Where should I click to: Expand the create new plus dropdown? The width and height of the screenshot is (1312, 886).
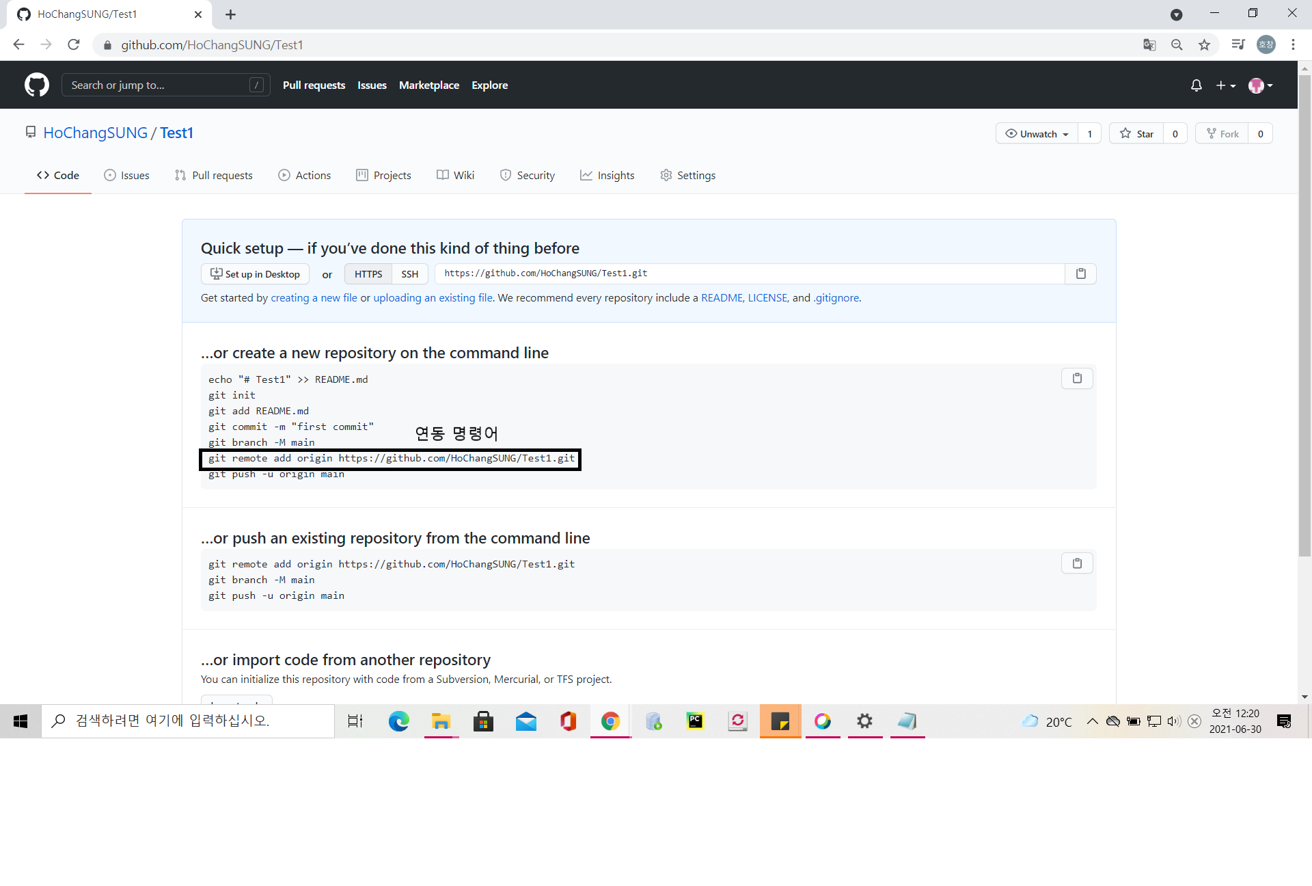click(x=1226, y=85)
